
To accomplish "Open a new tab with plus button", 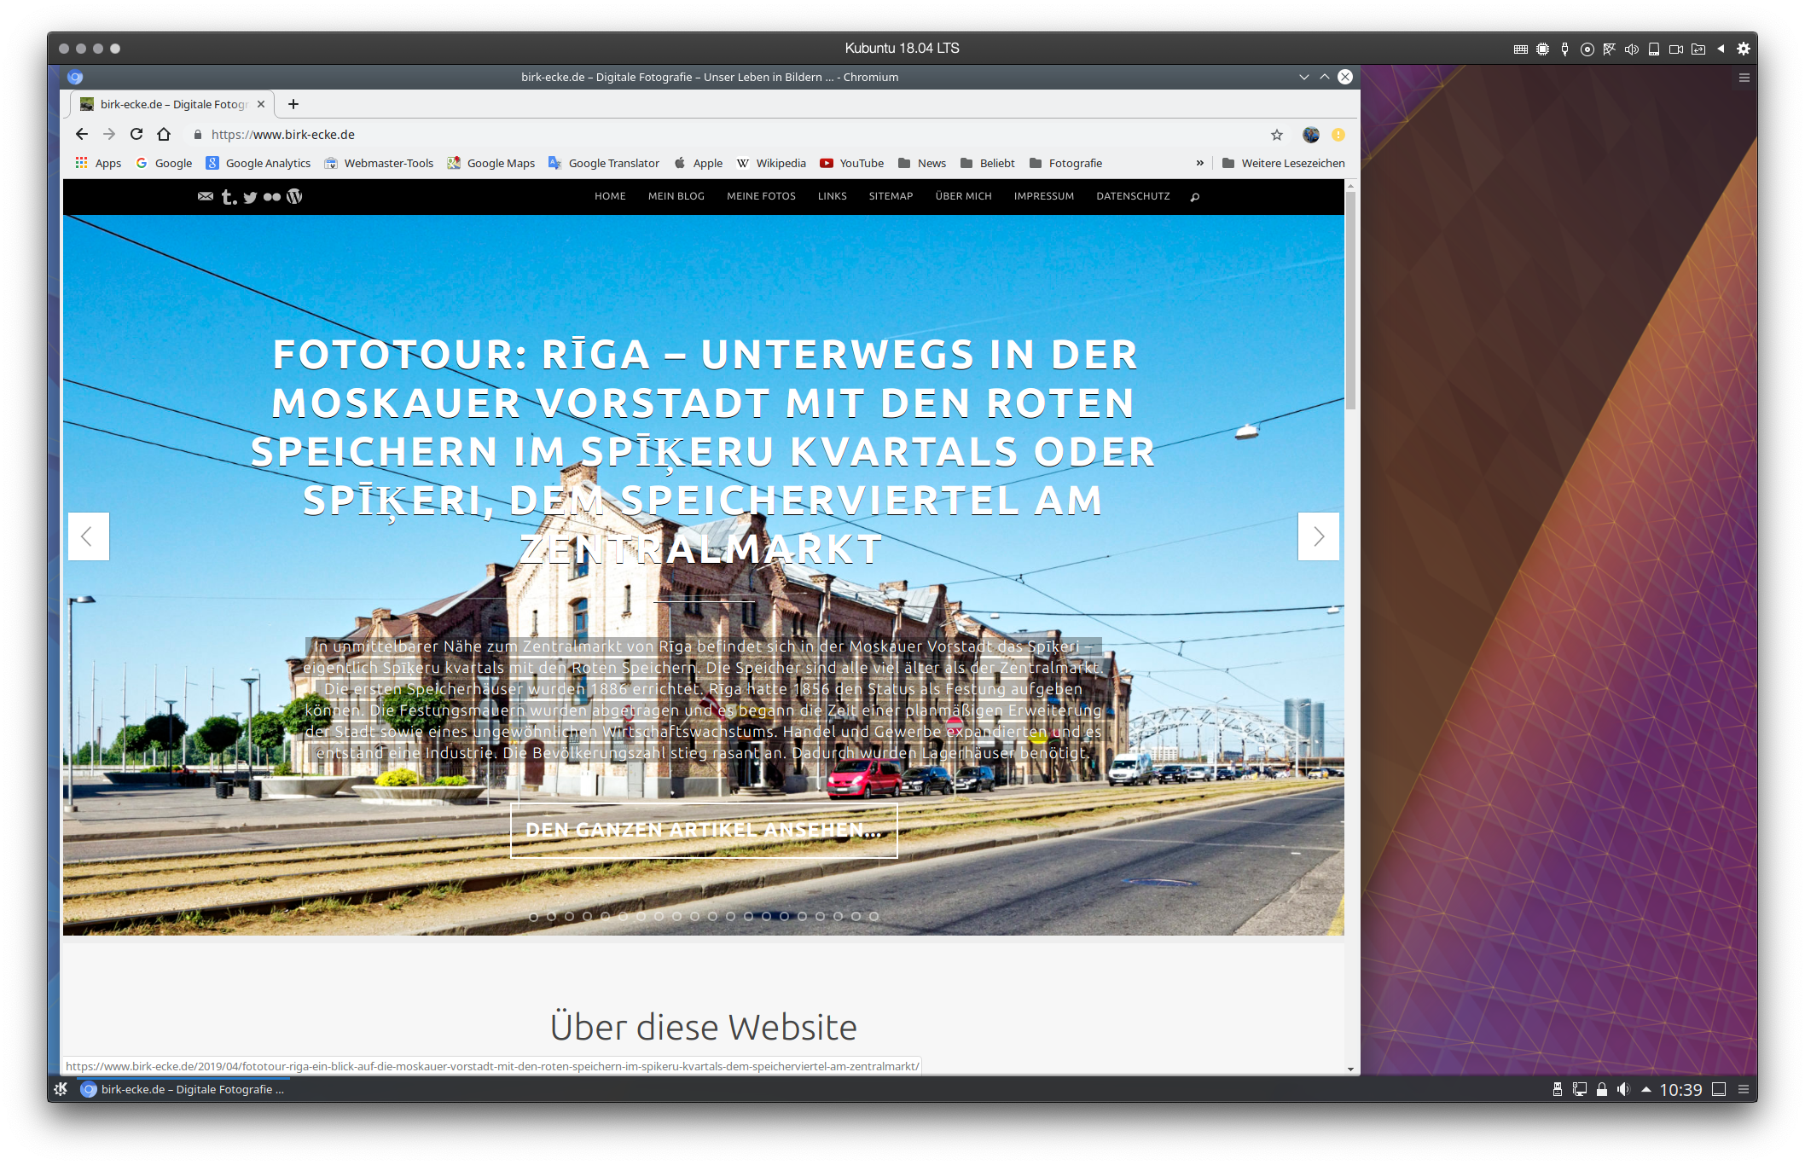I will pyautogui.click(x=293, y=104).
